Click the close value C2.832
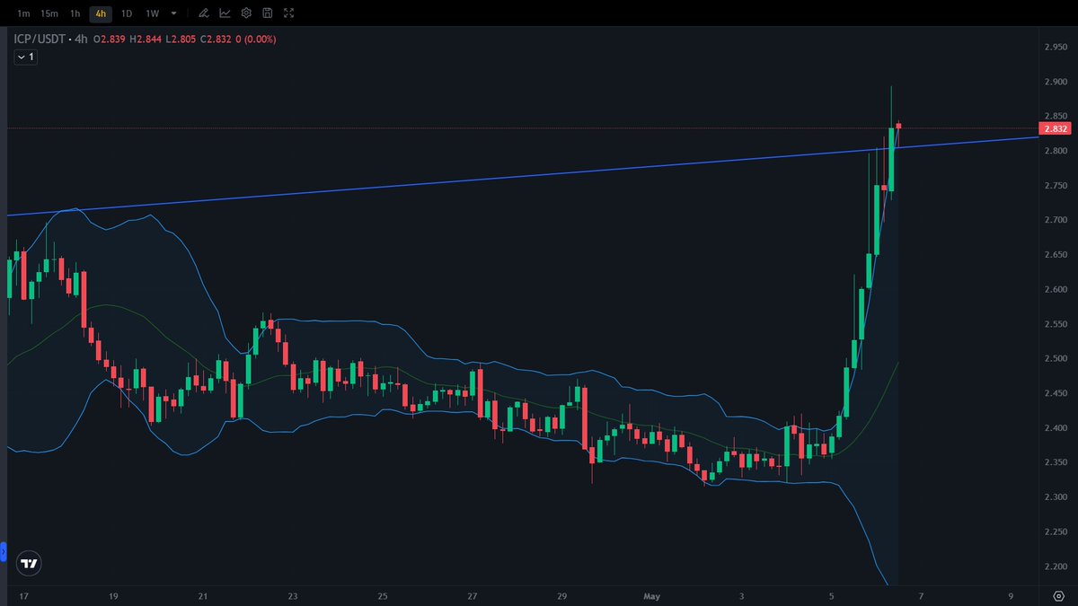This screenshot has width=1078, height=606. pyautogui.click(x=217, y=40)
